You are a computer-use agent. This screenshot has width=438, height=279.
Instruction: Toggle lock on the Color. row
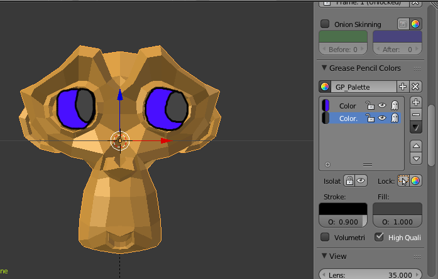(370, 118)
